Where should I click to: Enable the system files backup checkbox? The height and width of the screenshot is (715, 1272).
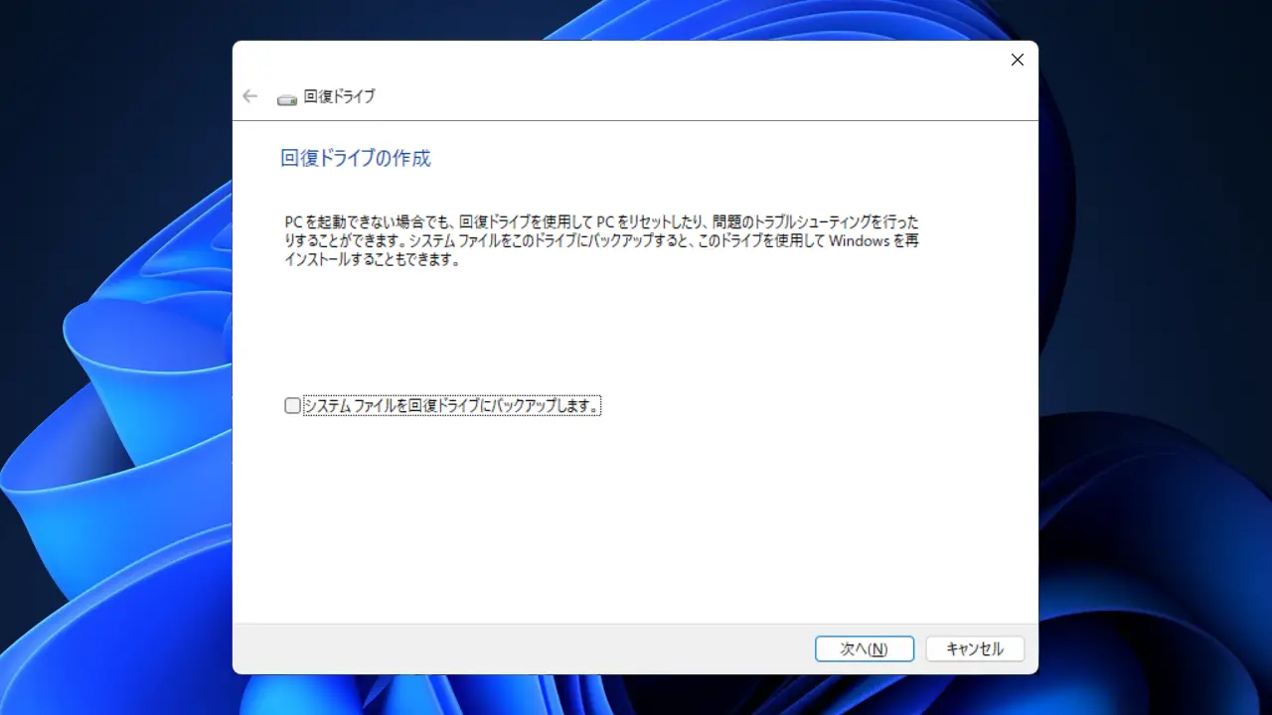(x=292, y=405)
